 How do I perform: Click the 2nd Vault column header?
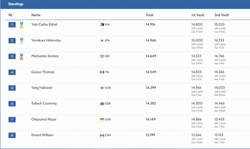(222, 15)
